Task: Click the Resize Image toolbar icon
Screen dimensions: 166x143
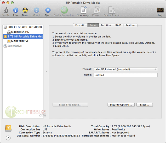Action: (x=112, y=10)
